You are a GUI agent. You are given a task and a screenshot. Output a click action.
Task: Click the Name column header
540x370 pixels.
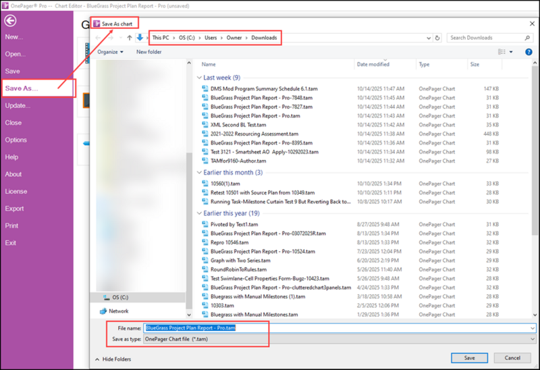209,64
